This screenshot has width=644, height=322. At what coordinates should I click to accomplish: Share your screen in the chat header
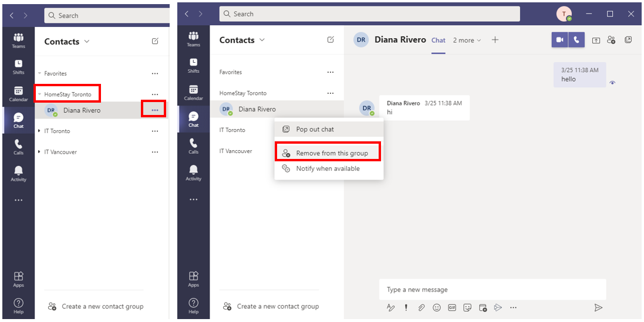pos(596,40)
